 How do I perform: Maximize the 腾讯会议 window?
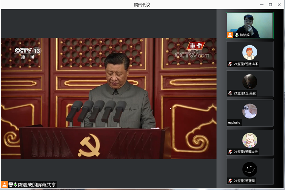tap(271, 5)
